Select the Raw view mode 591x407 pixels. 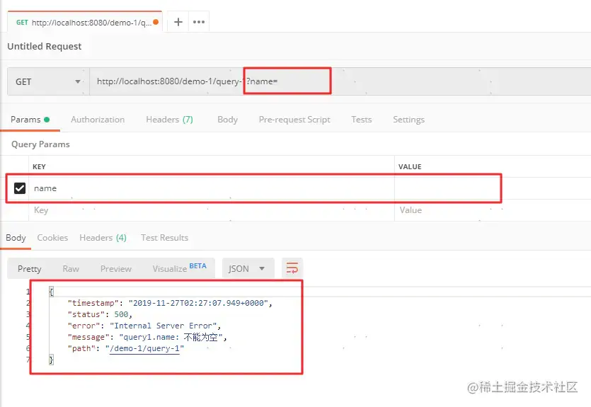pyautogui.click(x=71, y=269)
